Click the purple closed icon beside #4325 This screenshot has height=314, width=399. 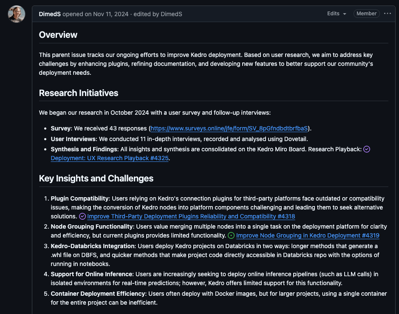click(x=367, y=149)
